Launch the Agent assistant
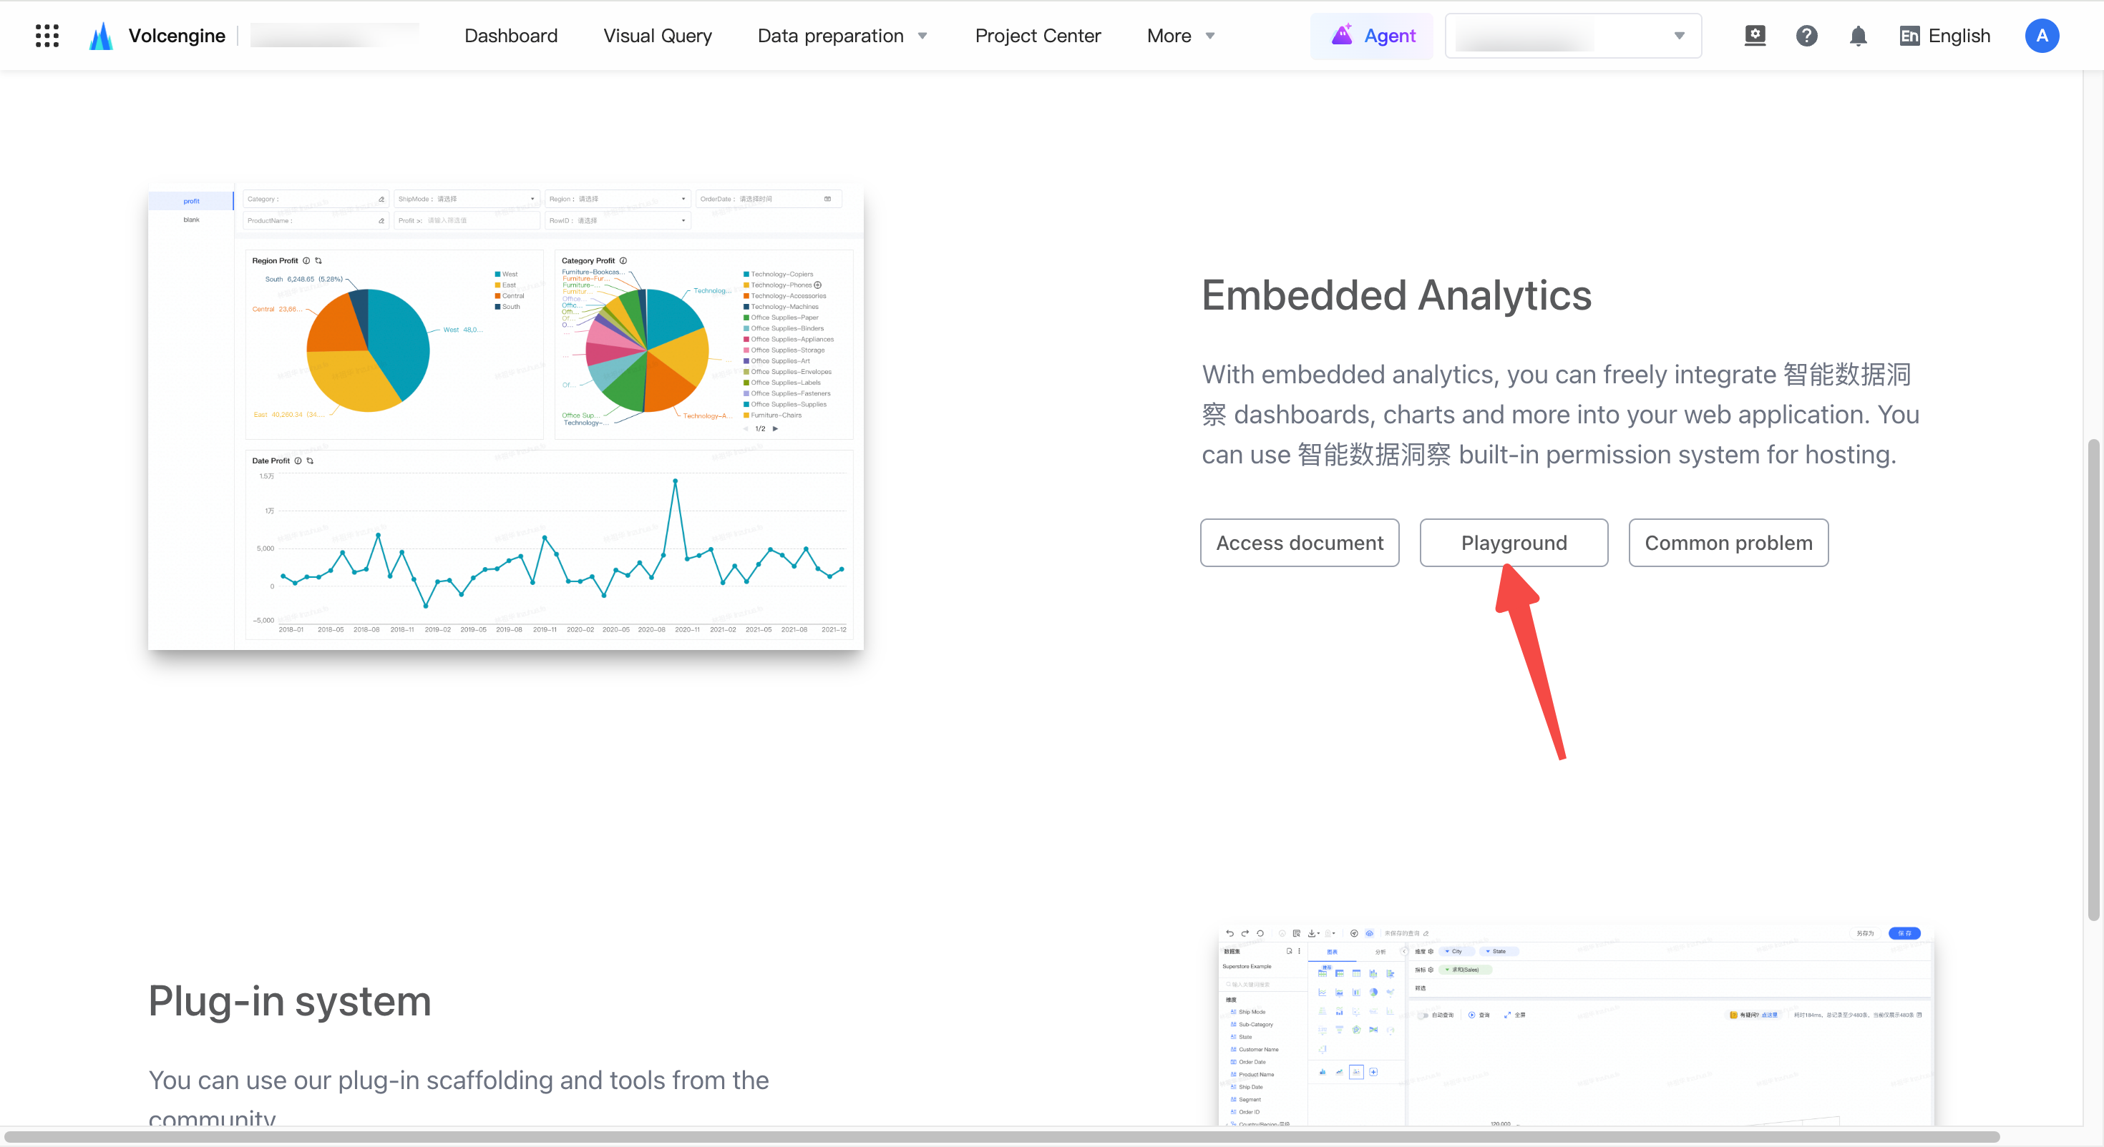 (1372, 36)
